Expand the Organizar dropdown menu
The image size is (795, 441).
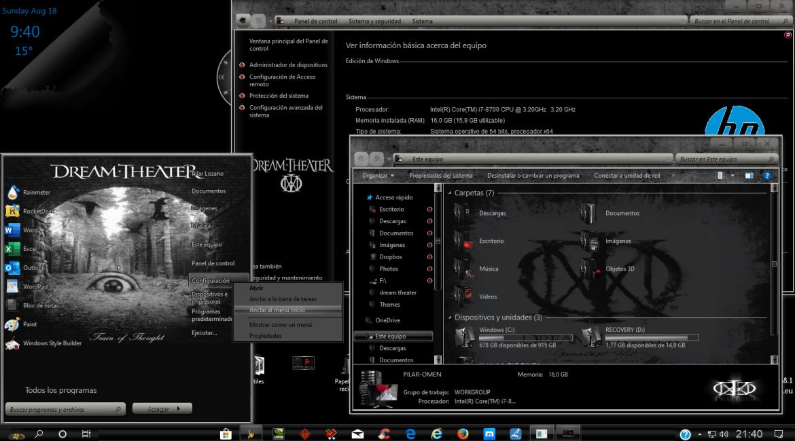(x=378, y=176)
